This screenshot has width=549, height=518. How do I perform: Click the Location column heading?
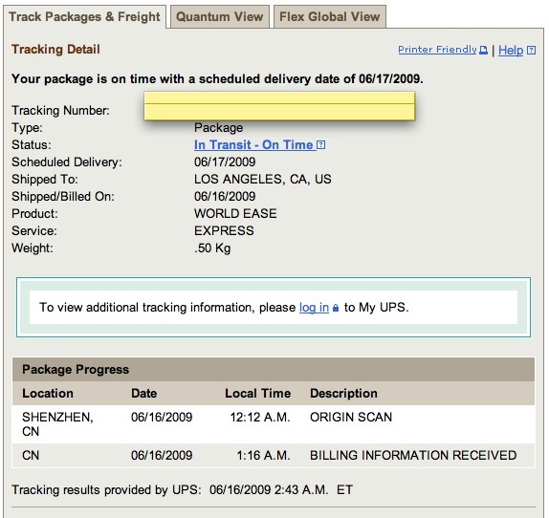pyautogui.click(x=48, y=393)
